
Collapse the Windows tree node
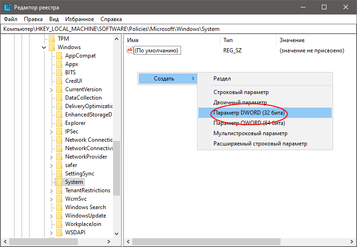(x=44, y=47)
